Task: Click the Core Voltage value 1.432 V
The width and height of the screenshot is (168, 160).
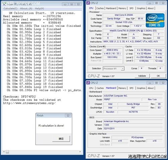Action: (x=138, y=26)
